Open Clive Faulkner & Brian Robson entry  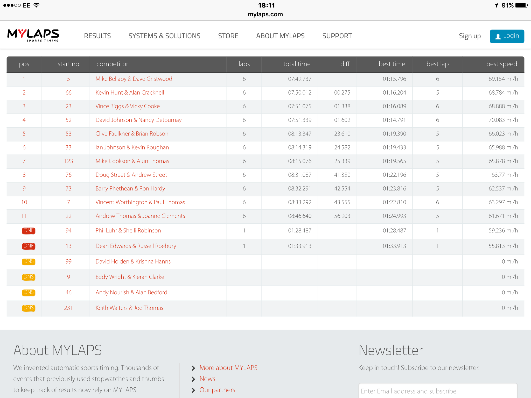pos(132,134)
